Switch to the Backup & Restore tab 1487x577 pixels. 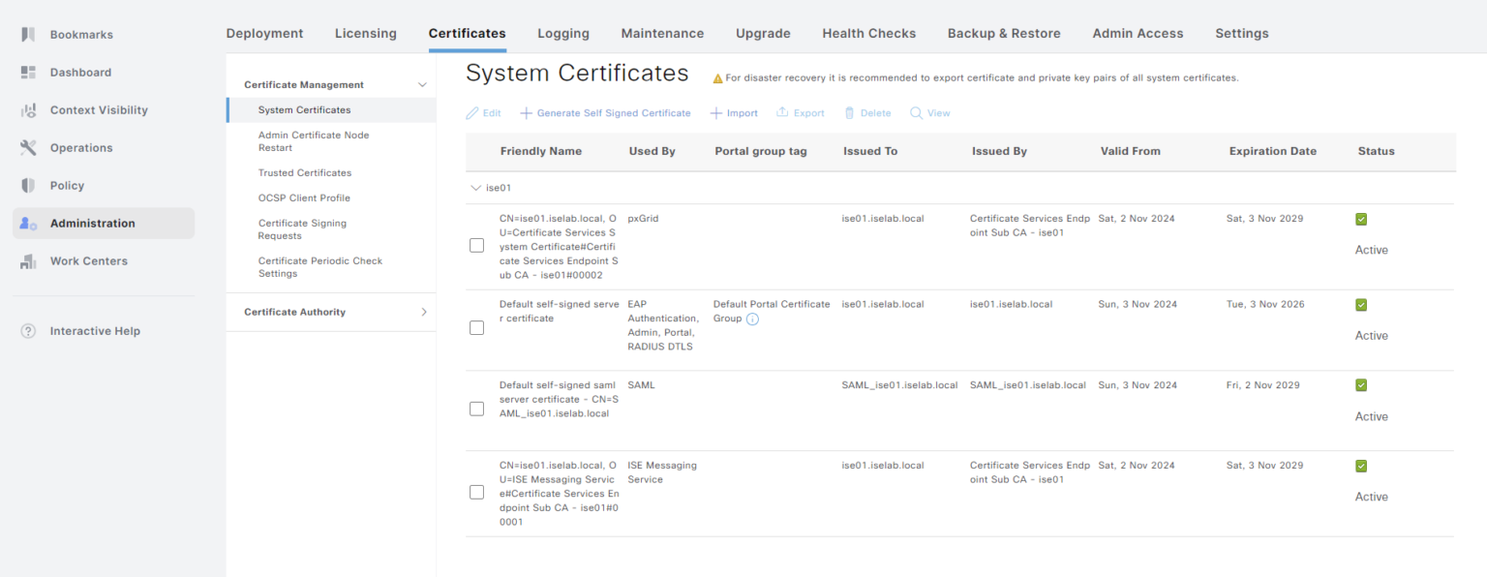tap(1004, 32)
